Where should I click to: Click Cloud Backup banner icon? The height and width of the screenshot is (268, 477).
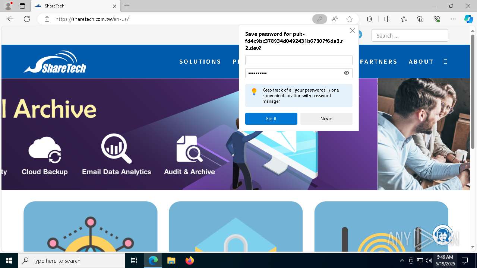(45, 150)
